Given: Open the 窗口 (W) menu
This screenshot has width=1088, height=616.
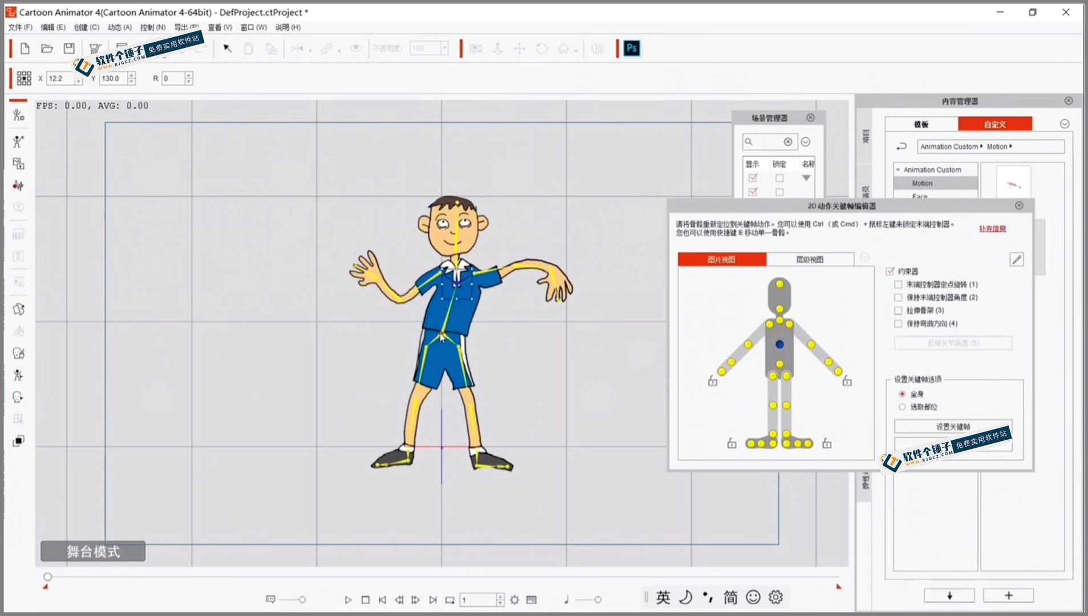Looking at the screenshot, I should [x=253, y=27].
